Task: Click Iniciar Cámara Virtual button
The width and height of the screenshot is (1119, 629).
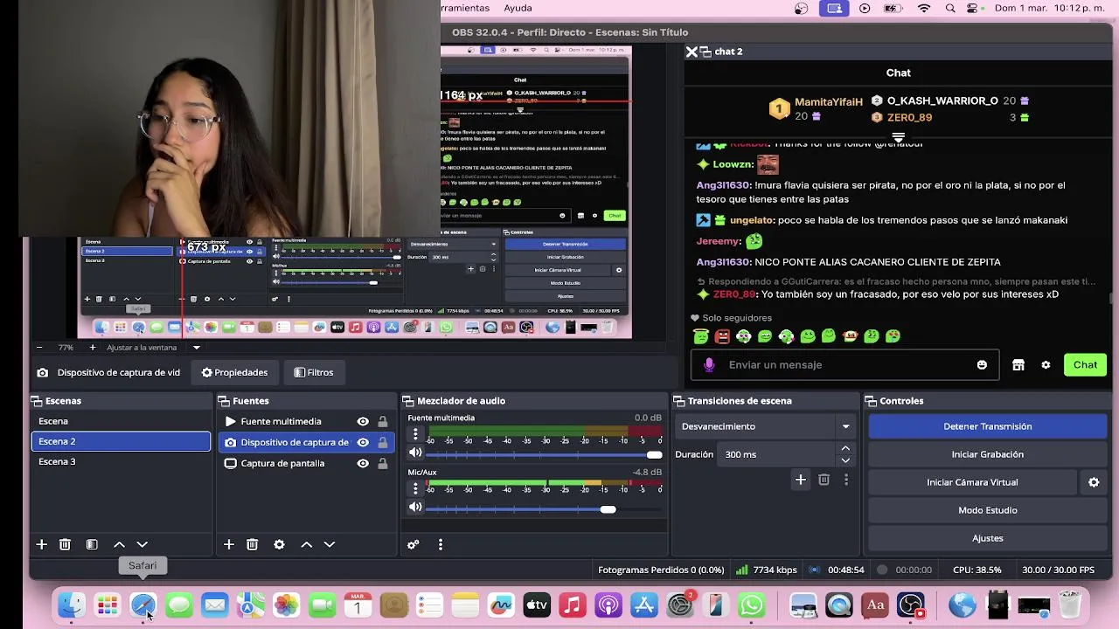Action: 972,482
